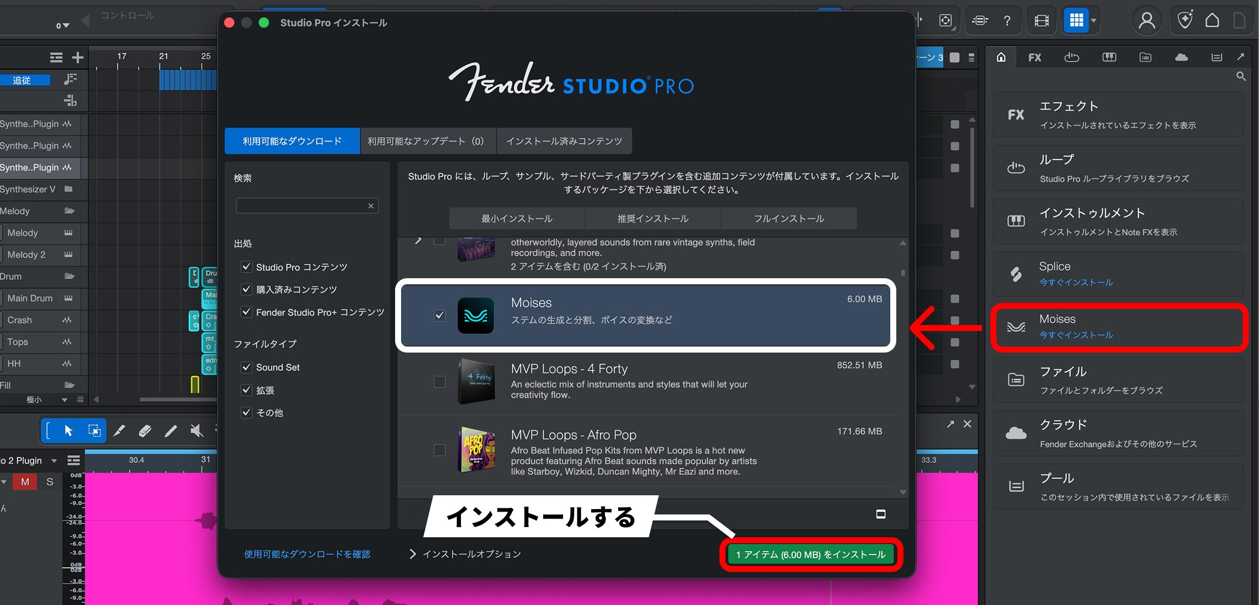
Task: Toggle Studio Pro コンテンツ source checkbox
Action: pyautogui.click(x=246, y=267)
